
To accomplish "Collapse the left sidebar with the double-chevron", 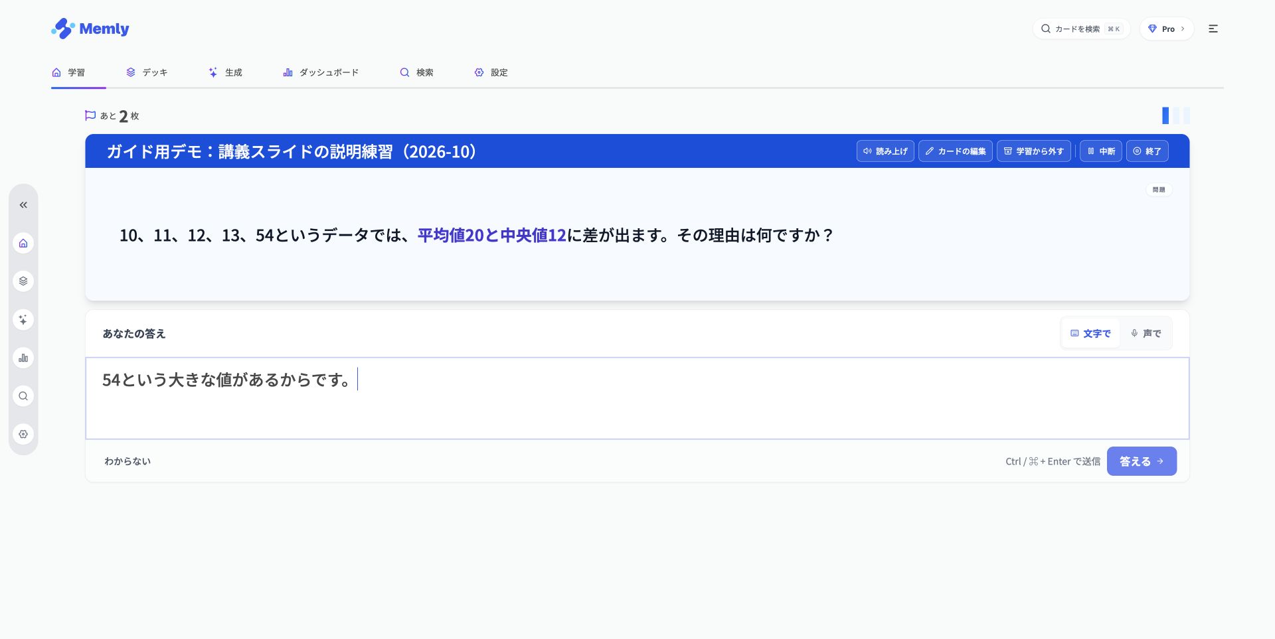I will click(23, 205).
